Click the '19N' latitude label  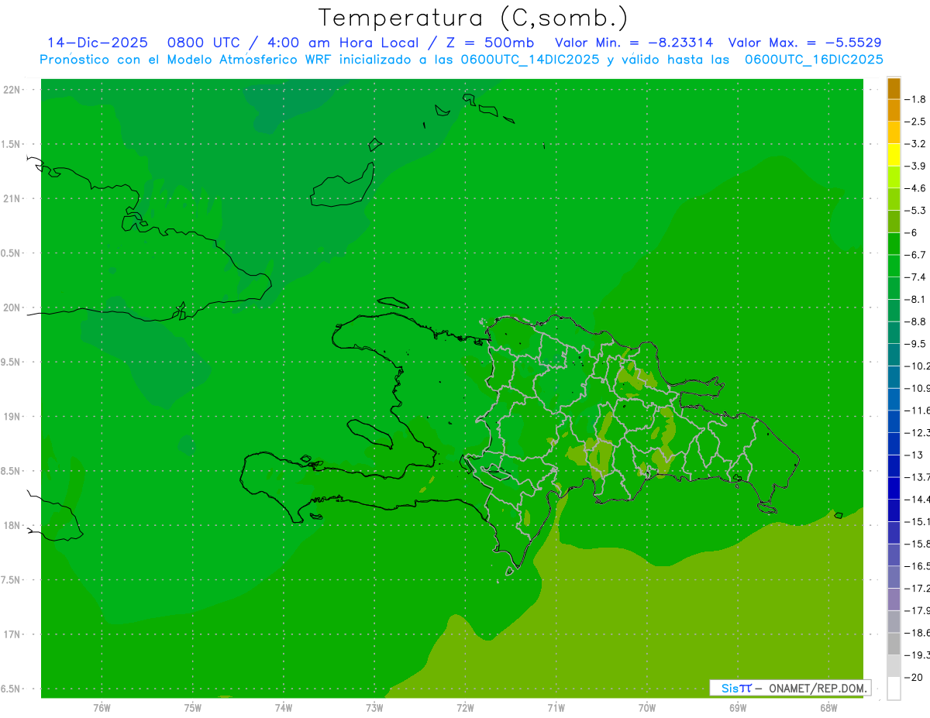pyautogui.click(x=12, y=417)
